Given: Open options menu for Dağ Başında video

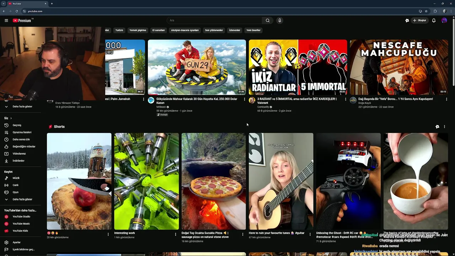Looking at the screenshot, I should tap(446, 99).
